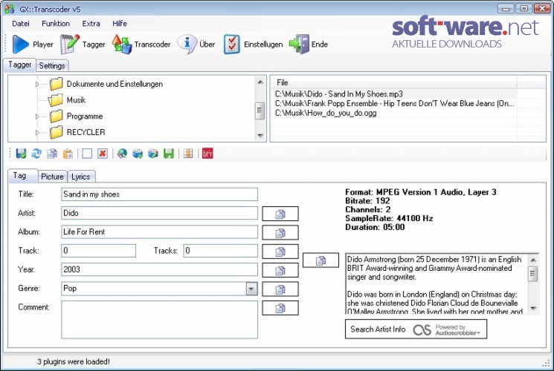554x371 pixels.
Task: Click into the Tracks total field
Action: point(220,251)
